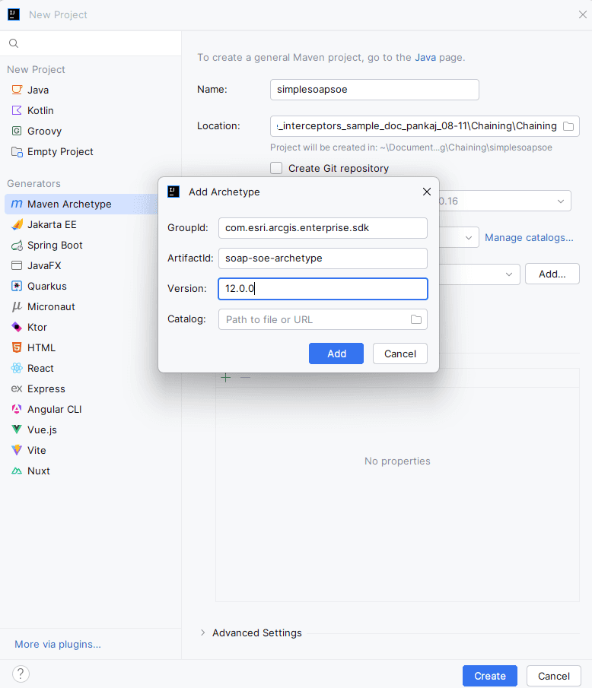Select Kotlin in New Project list
592x688 pixels.
tap(40, 111)
